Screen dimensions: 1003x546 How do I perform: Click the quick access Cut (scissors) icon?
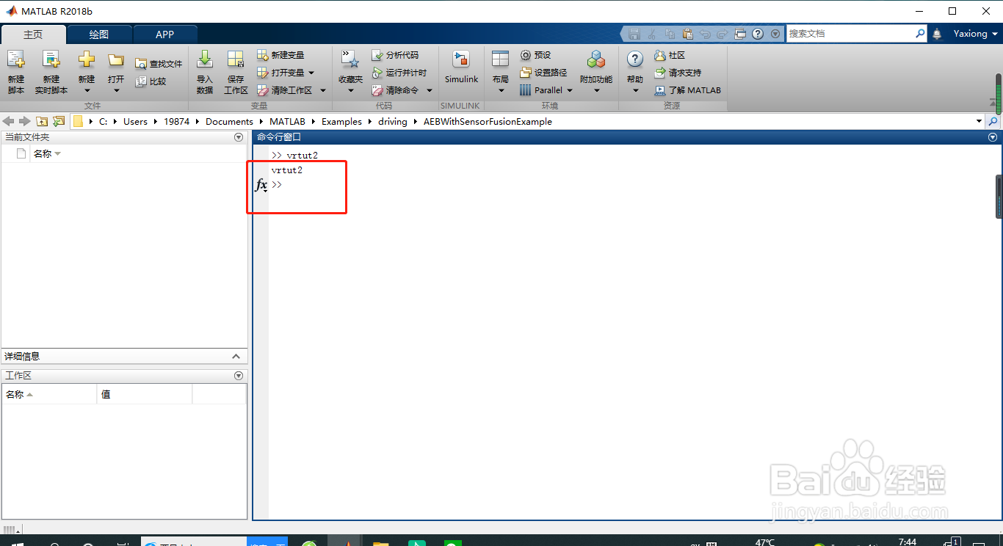(652, 34)
